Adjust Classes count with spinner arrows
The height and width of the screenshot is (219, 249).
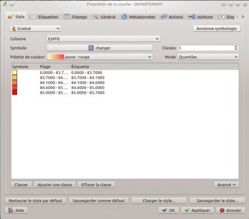(x=236, y=48)
